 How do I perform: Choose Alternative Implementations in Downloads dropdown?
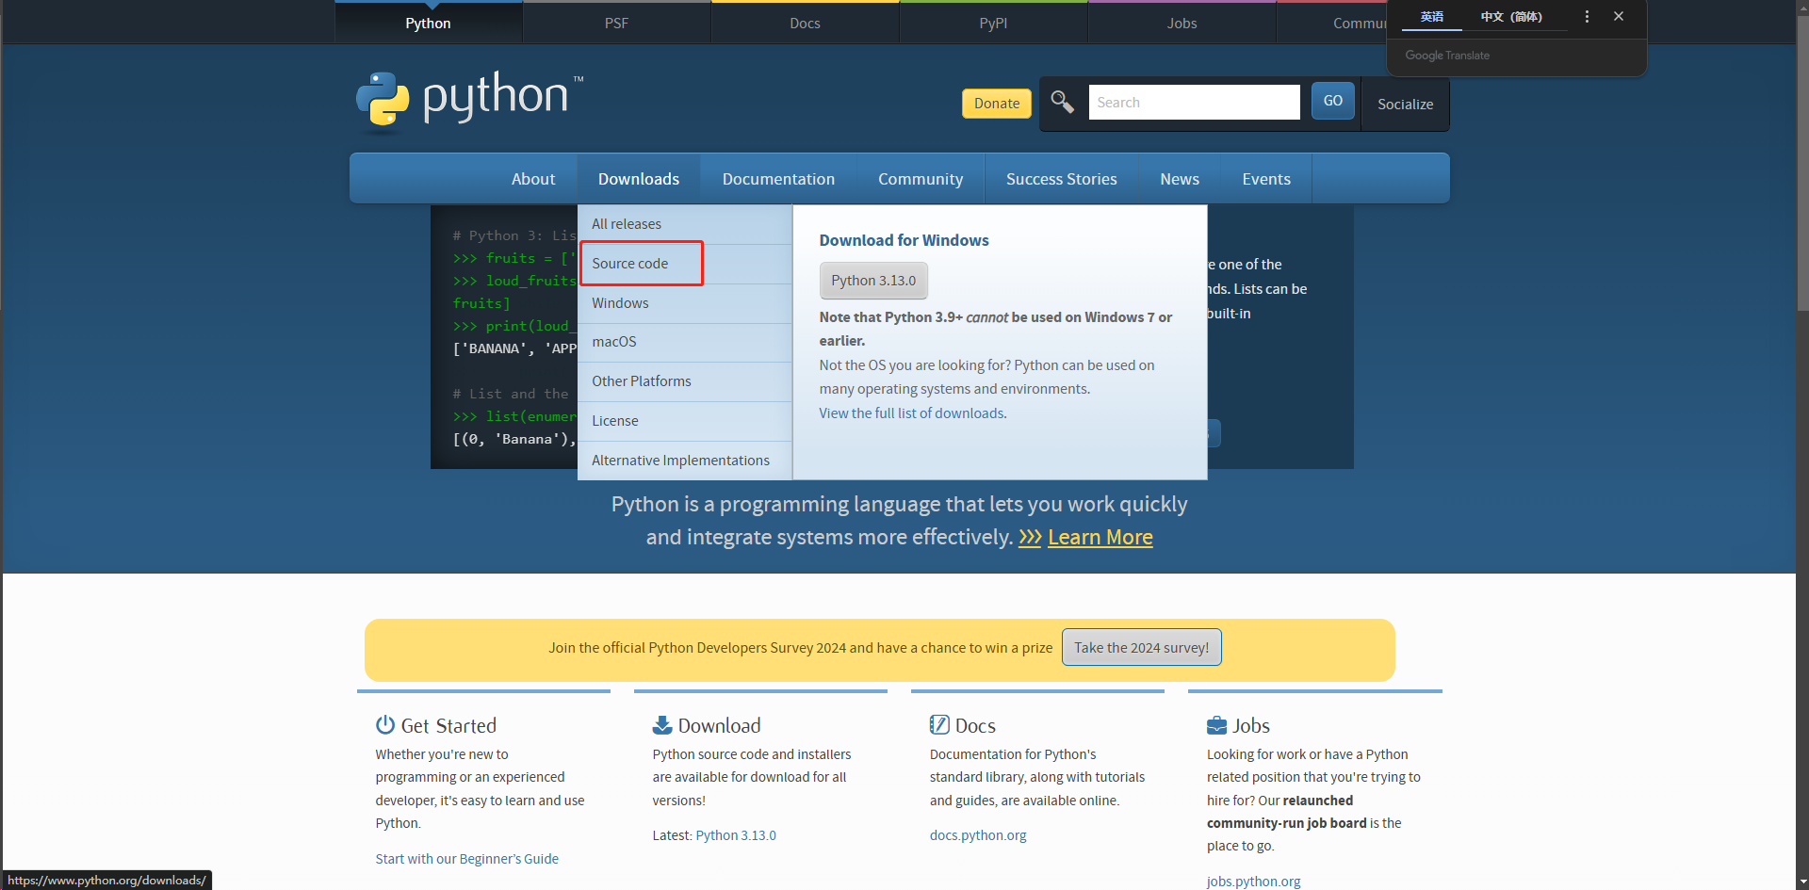(684, 461)
